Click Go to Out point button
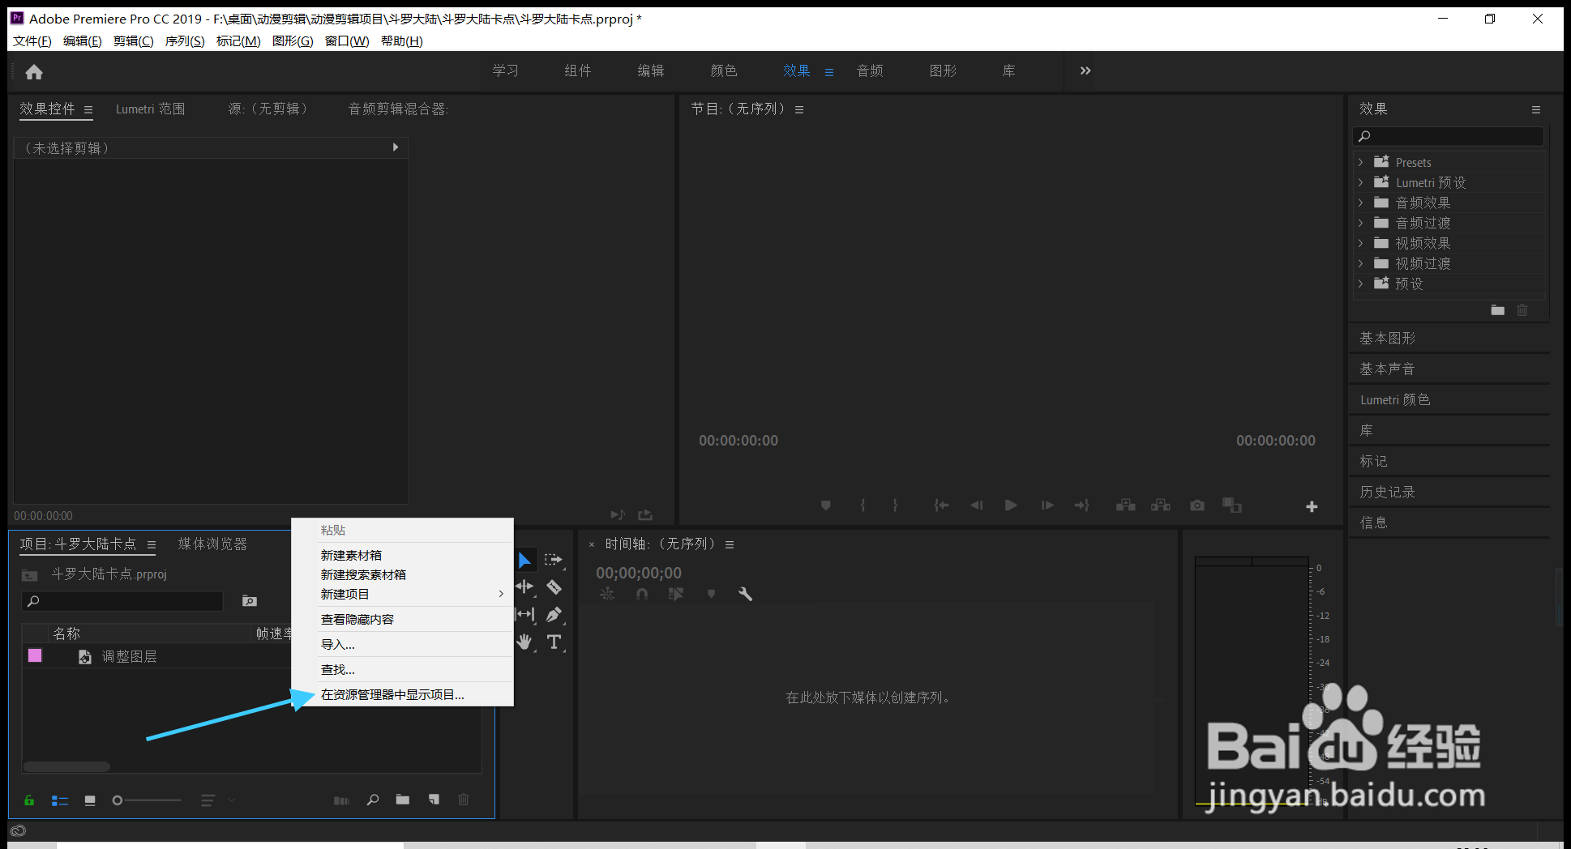The width and height of the screenshot is (1571, 849). click(1082, 506)
